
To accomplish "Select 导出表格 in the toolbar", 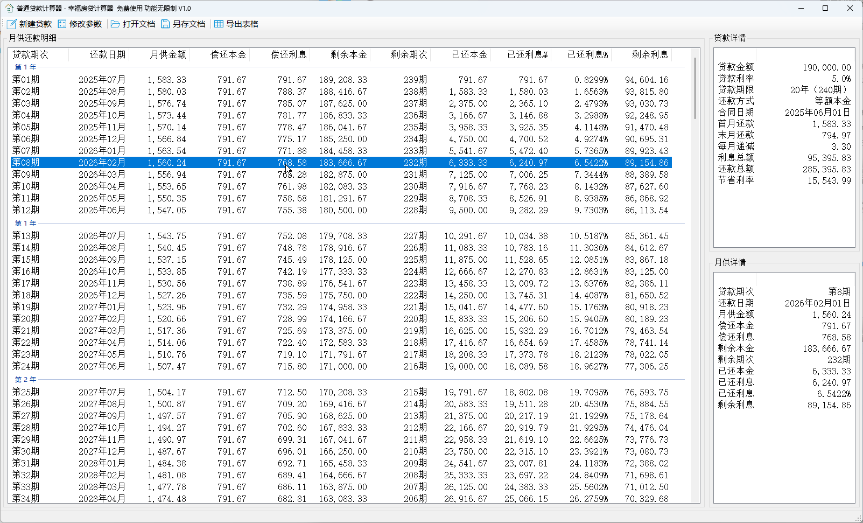I will click(236, 24).
